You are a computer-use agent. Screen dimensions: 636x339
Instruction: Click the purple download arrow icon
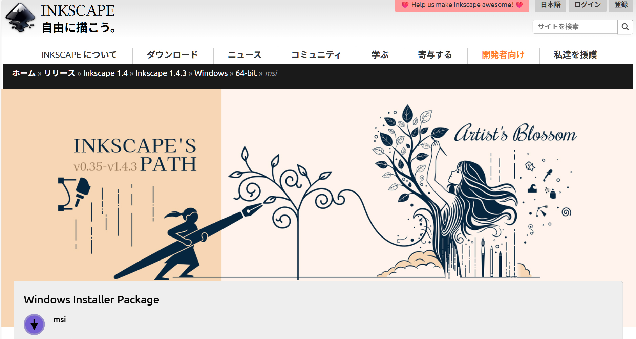click(34, 324)
